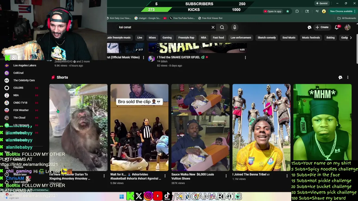The height and width of the screenshot is (201, 358).
Task: Open CNBC-TV18 channel in sidebar
Action: click(21, 103)
